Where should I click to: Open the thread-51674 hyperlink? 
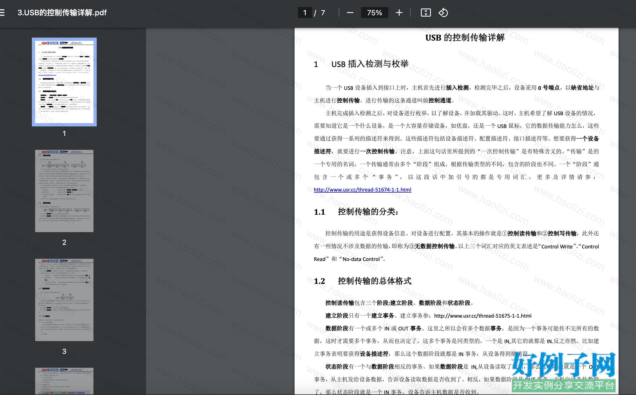click(362, 190)
